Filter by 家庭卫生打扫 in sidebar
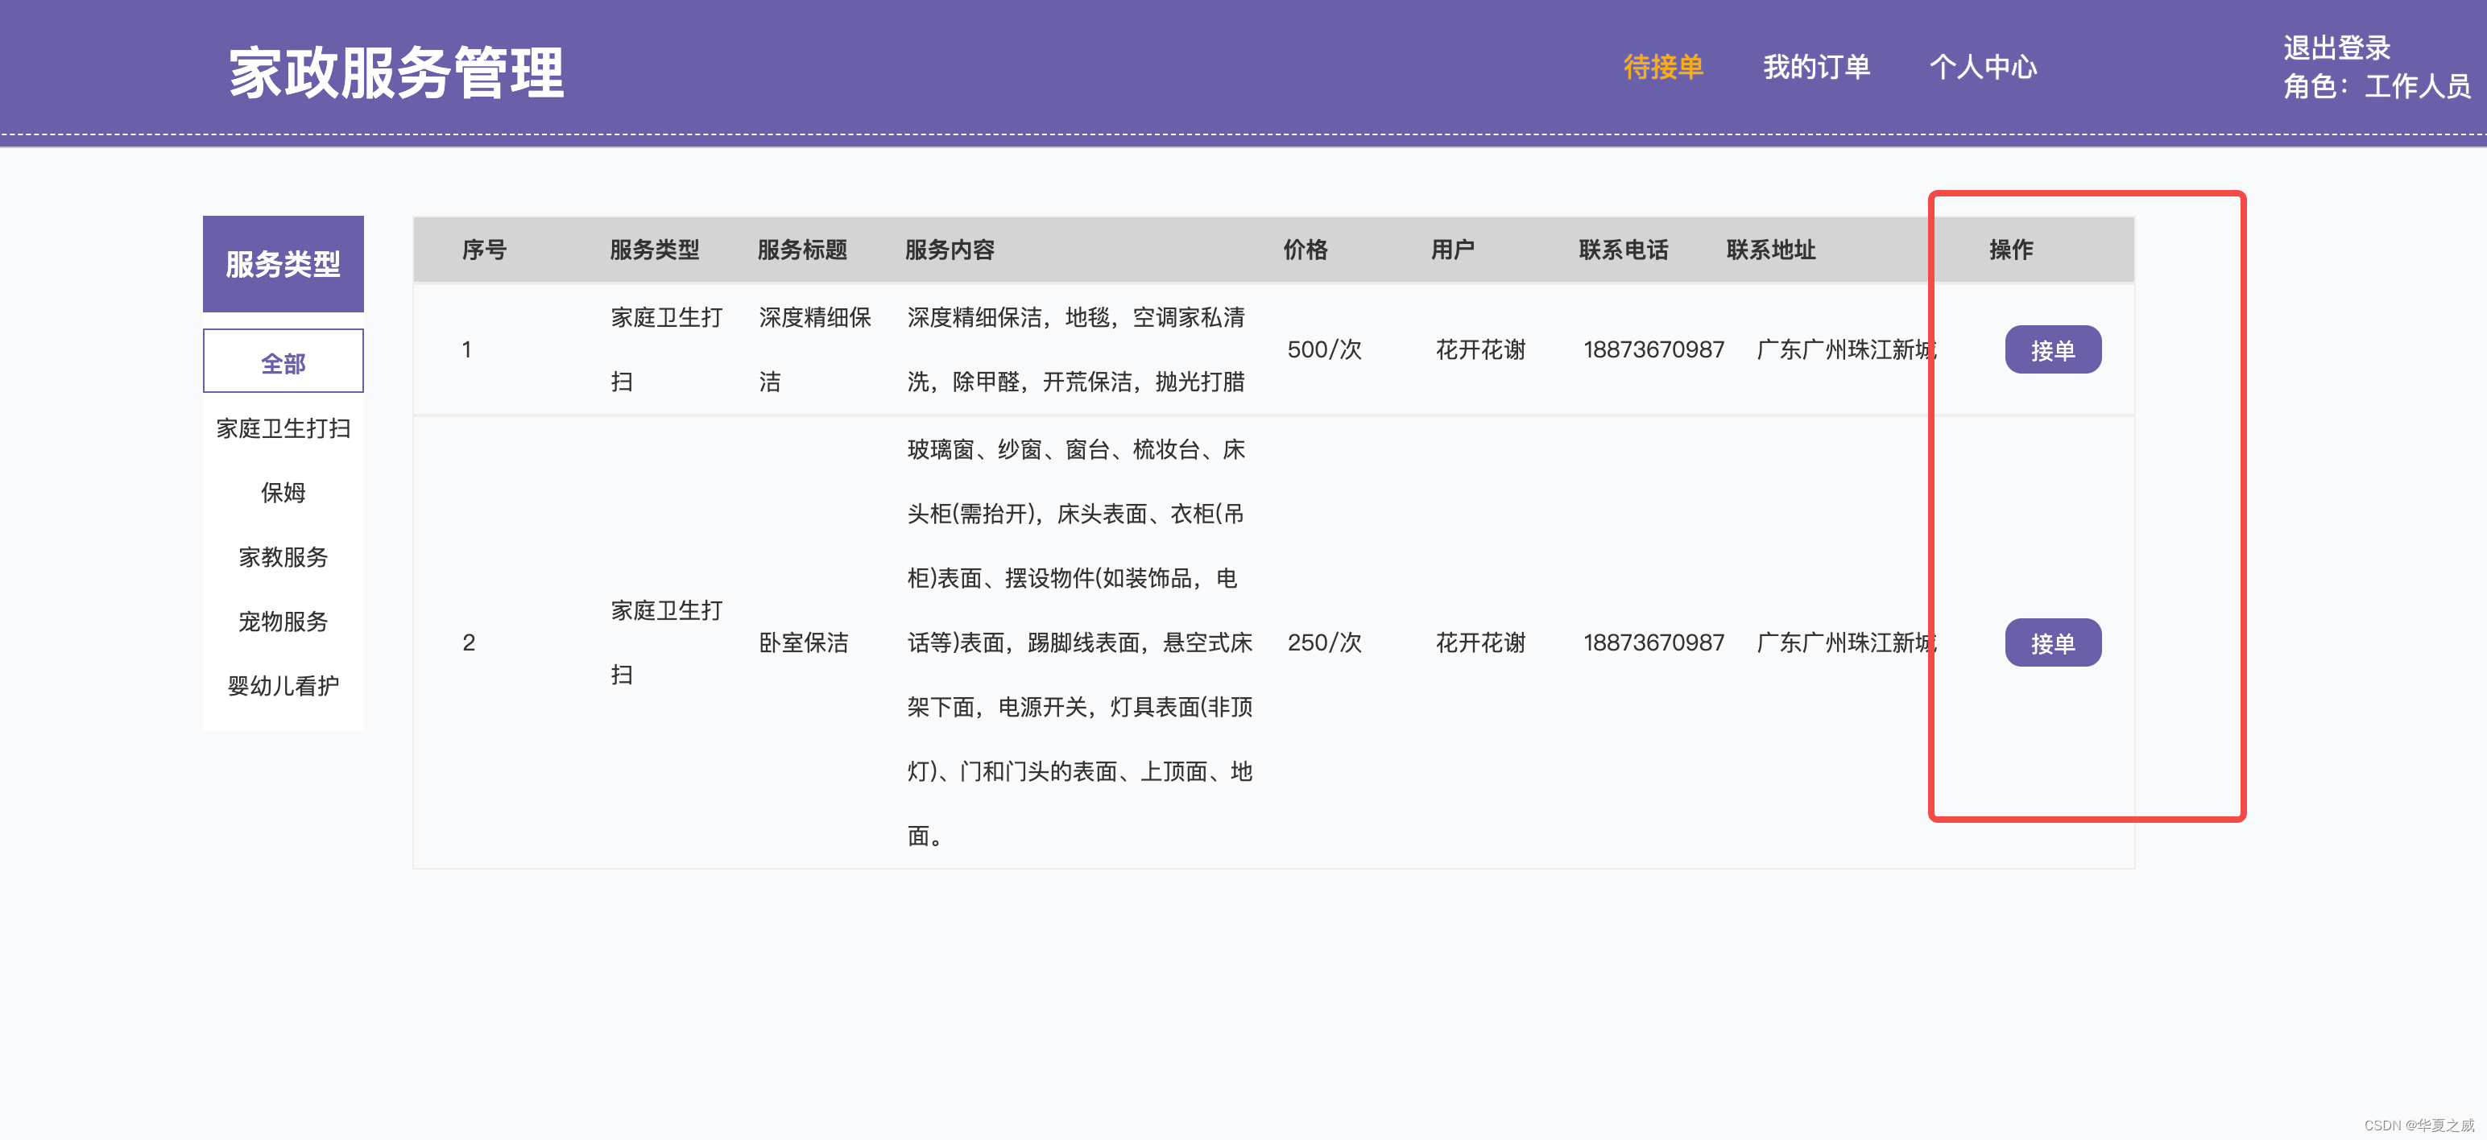 (283, 427)
